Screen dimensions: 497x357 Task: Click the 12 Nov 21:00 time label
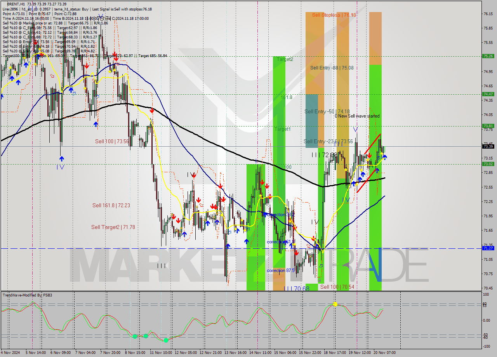(x=210, y=353)
